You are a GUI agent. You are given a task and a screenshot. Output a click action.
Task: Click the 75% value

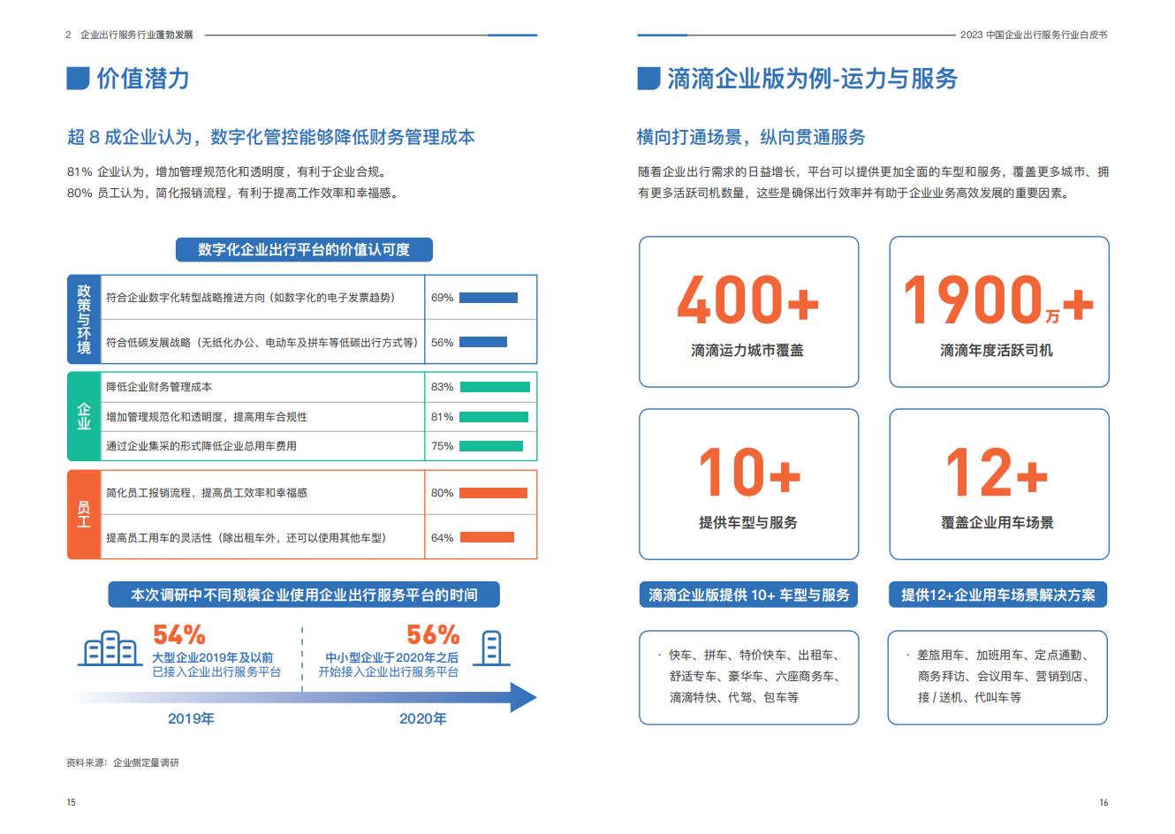click(442, 446)
